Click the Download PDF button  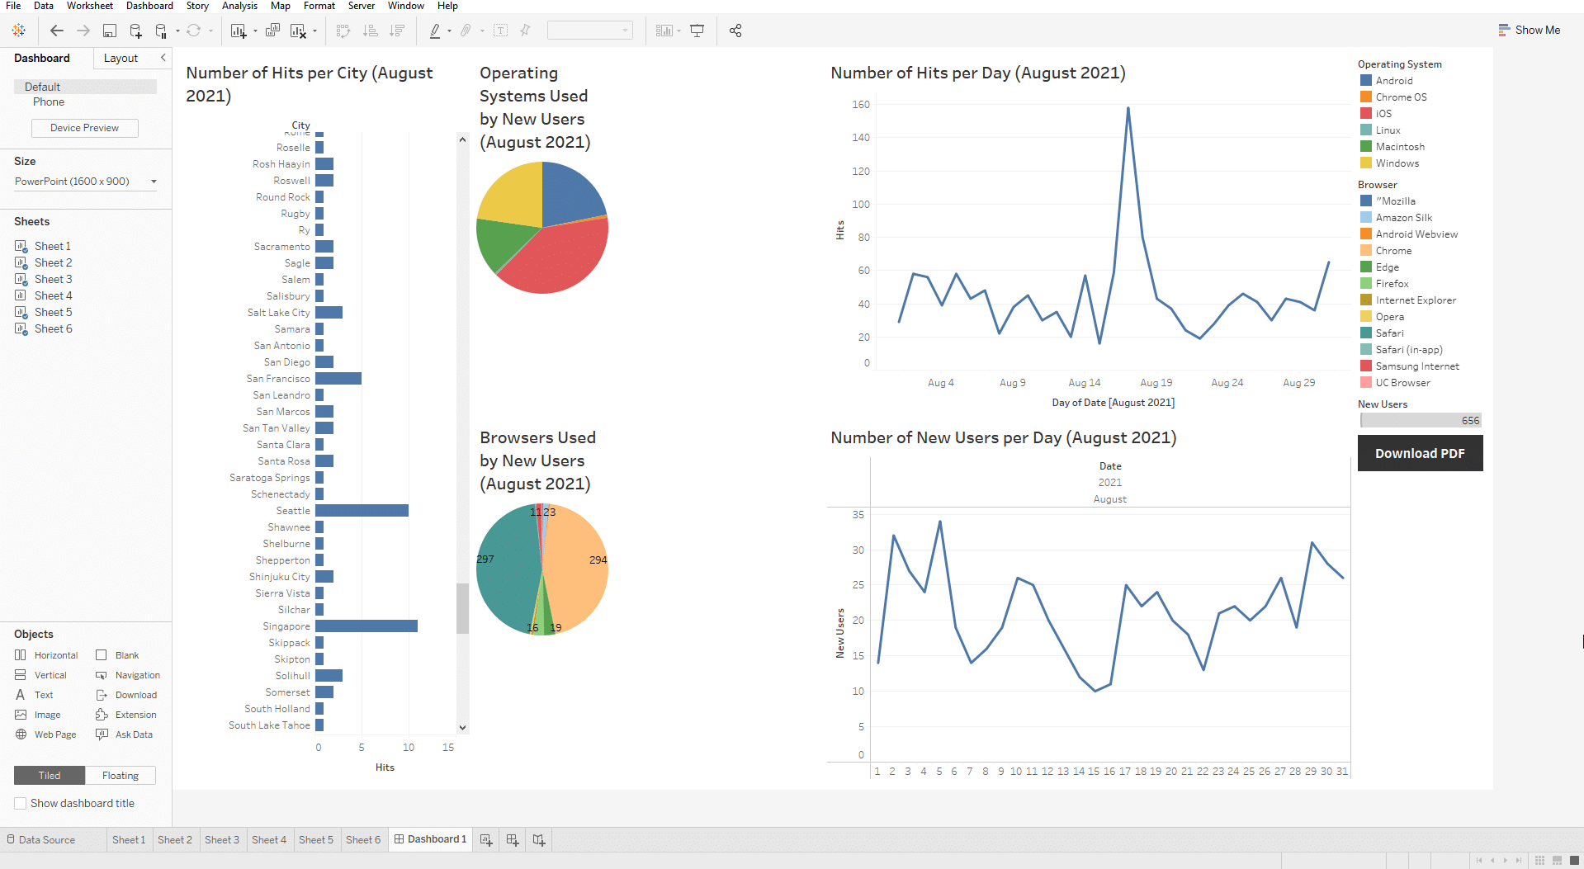click(1419, 453)
